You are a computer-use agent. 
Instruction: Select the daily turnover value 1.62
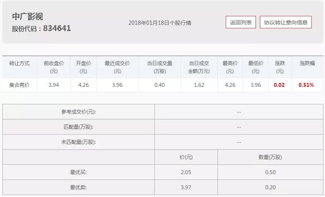click(199, 85)
